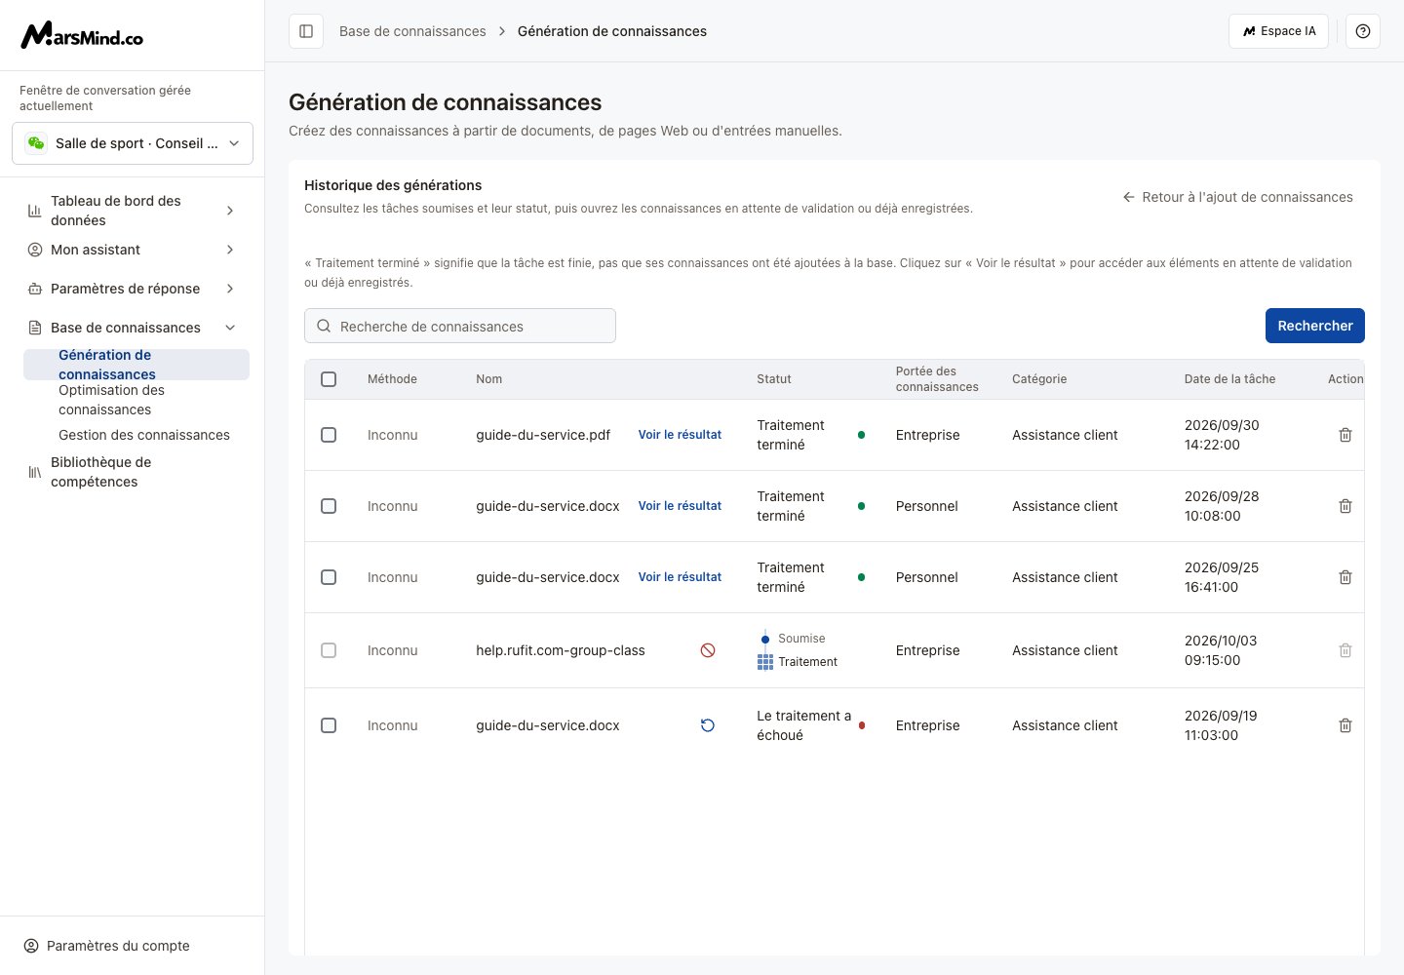Click the MarsMind.co logo
The image size is (1404, 975).
pos(82,36)
